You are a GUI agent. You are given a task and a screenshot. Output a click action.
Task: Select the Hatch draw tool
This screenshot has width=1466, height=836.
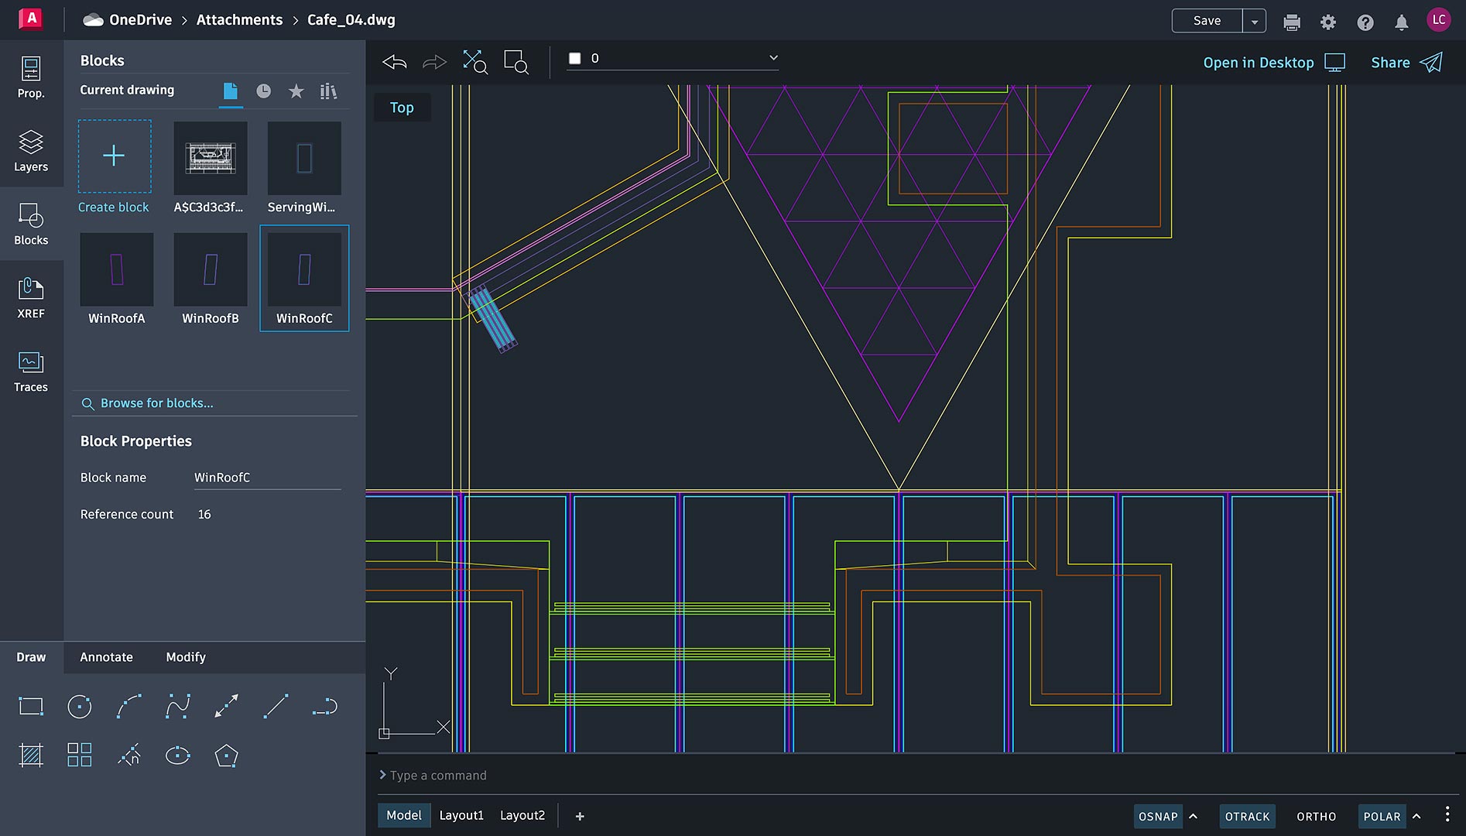pyautogui.click(x=31, y=755)
